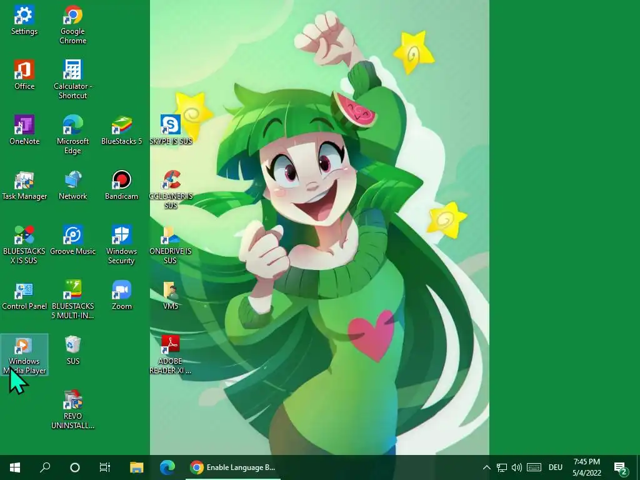Click the Cortana circle on taskbar
The width and height of the screenshot is (640, 480).
[x=75, y=467]
